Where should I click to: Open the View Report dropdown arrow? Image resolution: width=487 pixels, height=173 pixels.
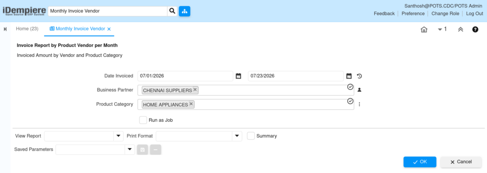[x=118, y=136]
